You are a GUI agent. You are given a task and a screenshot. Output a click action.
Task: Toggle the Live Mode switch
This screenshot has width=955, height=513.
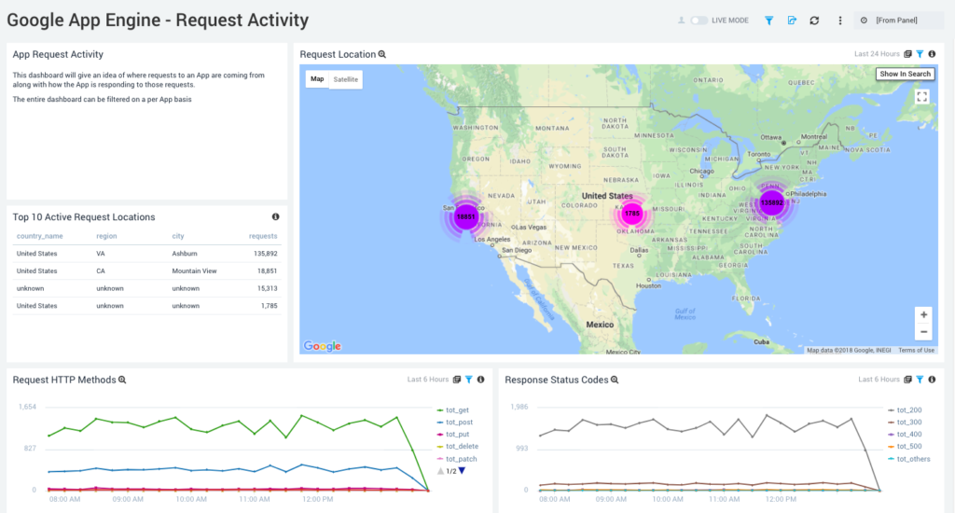[x=699, y=21]
